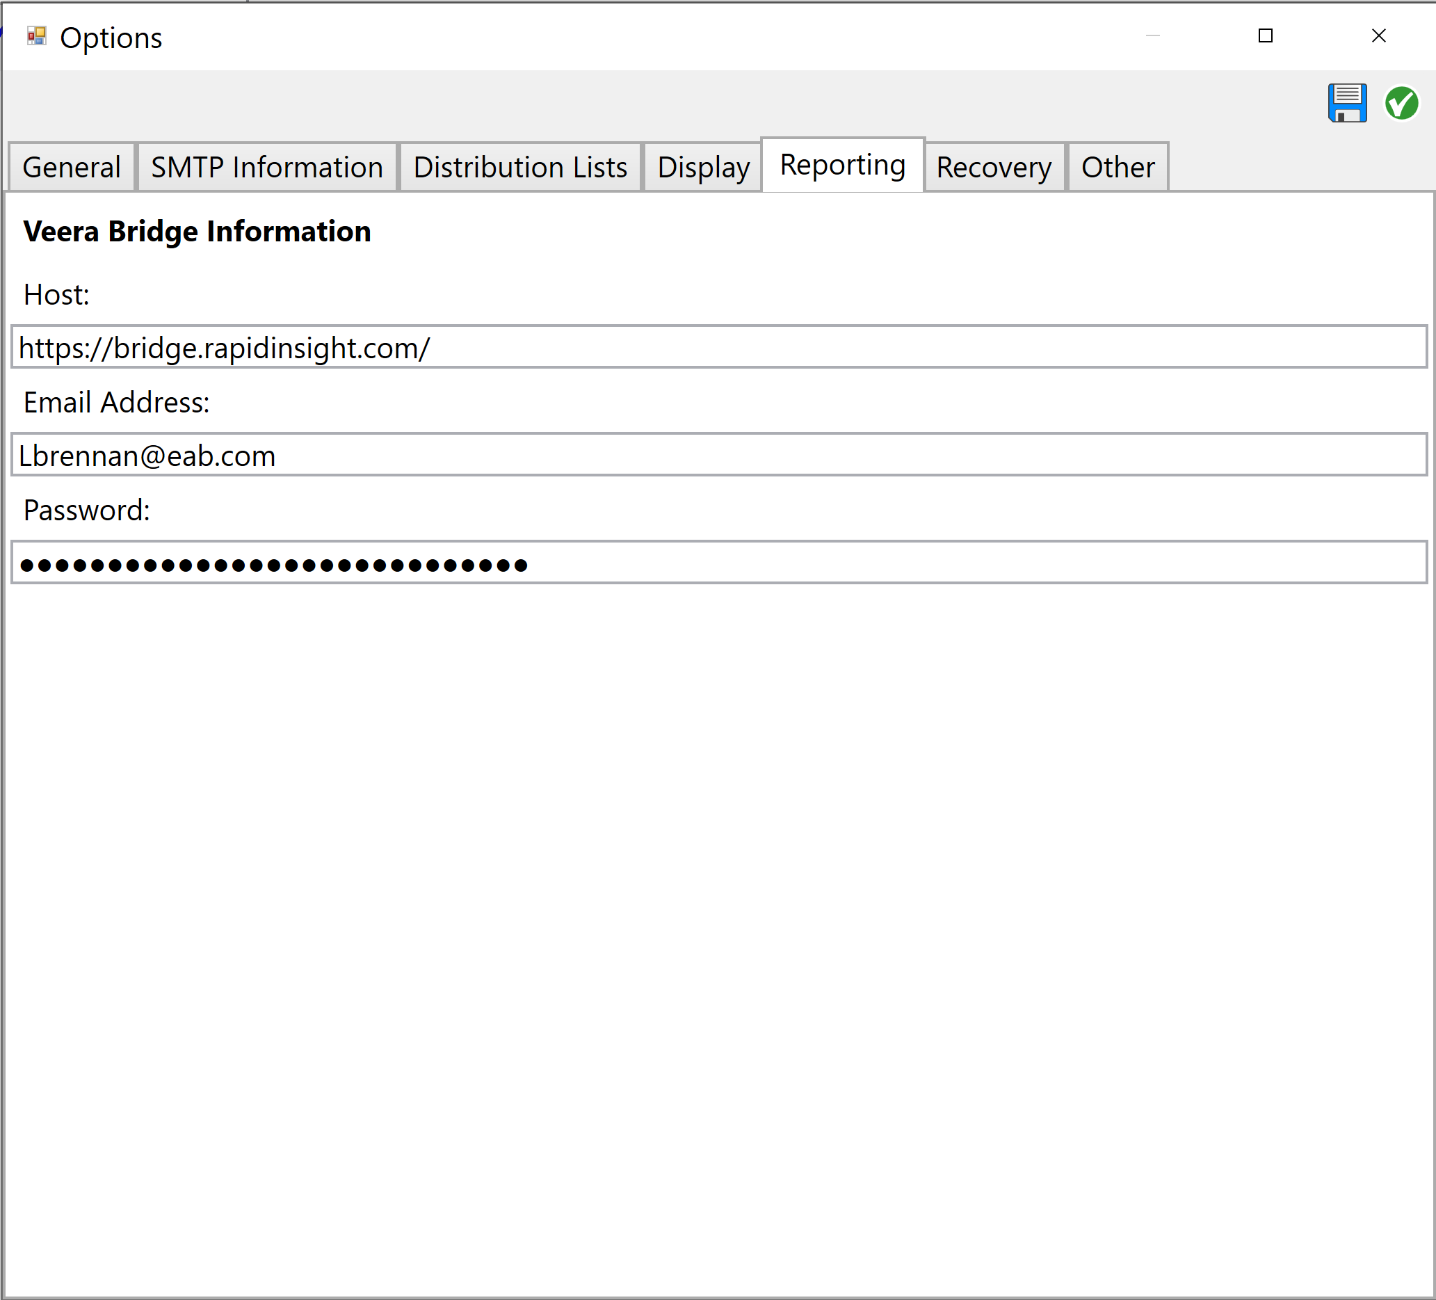Click the Host: label

point(56,294)
